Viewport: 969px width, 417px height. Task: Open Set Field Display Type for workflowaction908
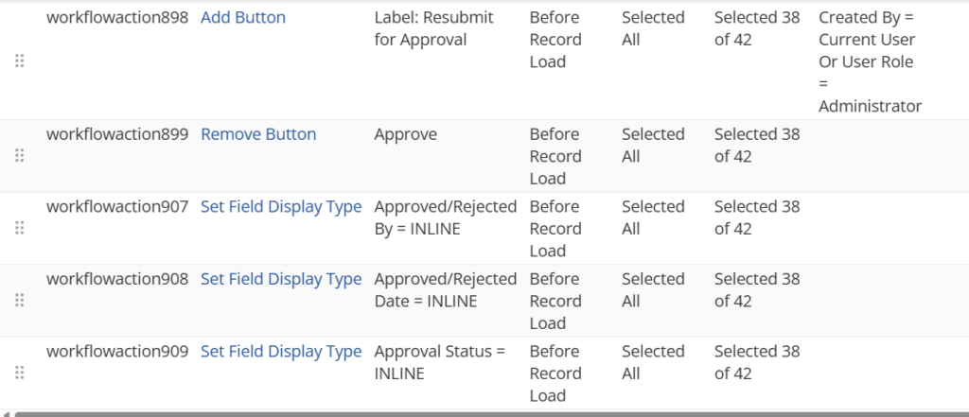tap(281, 279)
